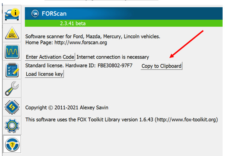Open the gear settings section
This screenshot has height=156, width=227.
click(x=12, y=127)
